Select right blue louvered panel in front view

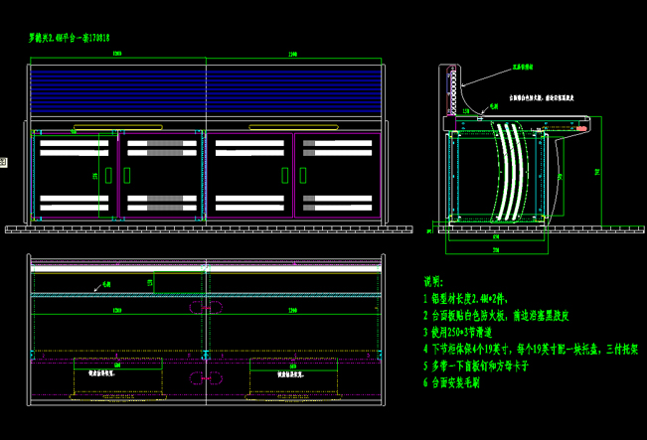pos(295,91)
